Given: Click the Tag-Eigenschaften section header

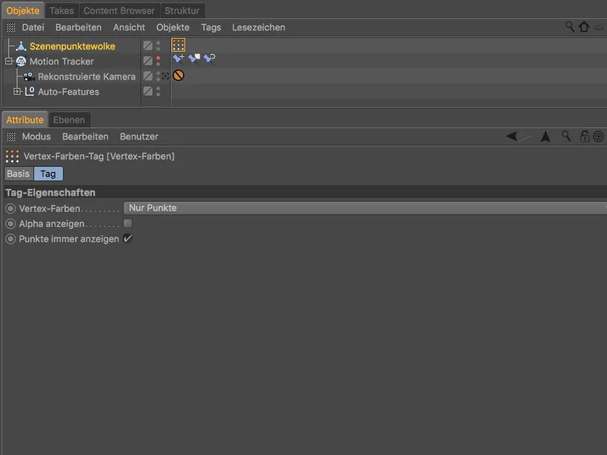Looking at the screenshot, I should 305,193.
